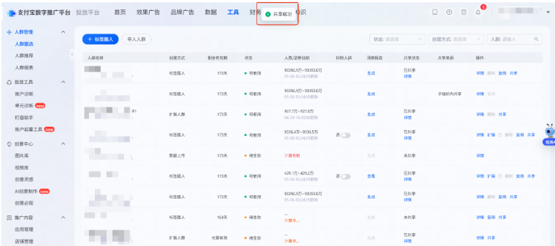The width and height of the screenshot is (555, 246).
Task: Click 复用 action in the 9336.4万 row
Action: pyautogui.click(x=520, y=135)
